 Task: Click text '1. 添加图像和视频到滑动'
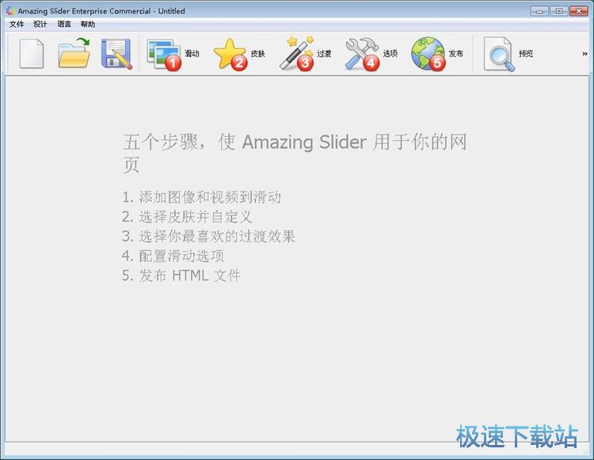(201, 197)
